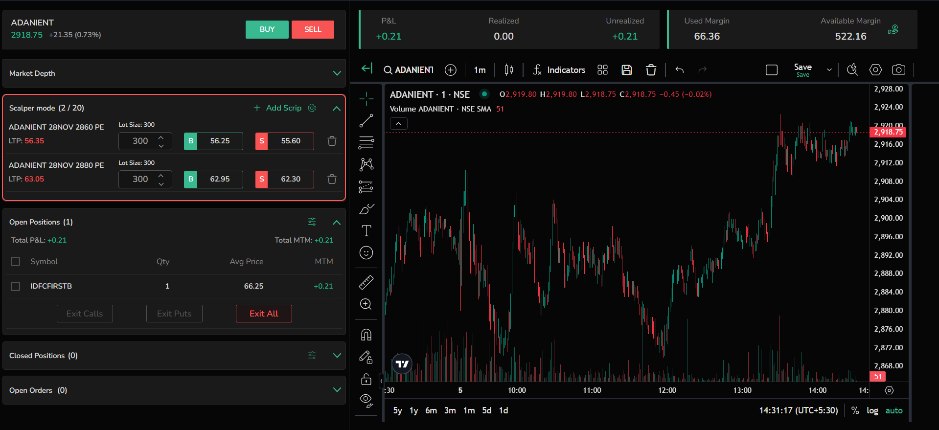Open Scalper mode settings gear
Image resolution: width=939 pixels, height=430 pixels.
coord(312,108)
